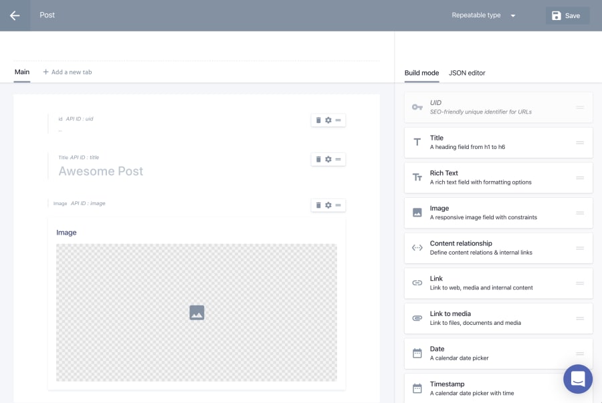Switch to Build mode tab
Screen dimensions: 602x403
point(421,73)
